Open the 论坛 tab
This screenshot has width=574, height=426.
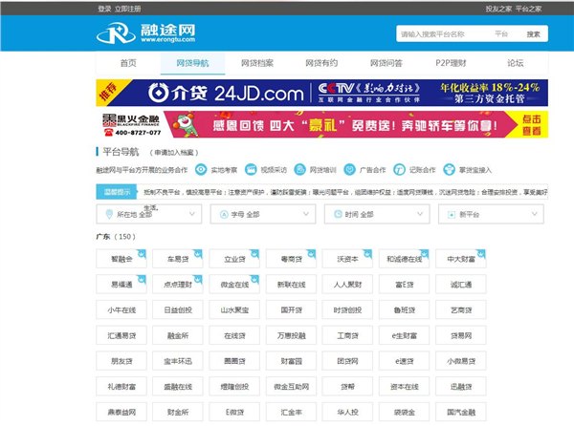515,63
